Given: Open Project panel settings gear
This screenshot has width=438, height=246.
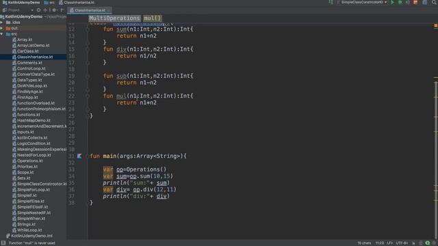Looking at the screenshot, I should point(54,10).
